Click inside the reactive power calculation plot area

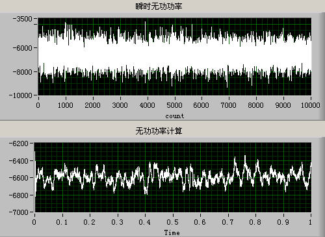coord(173,177)
